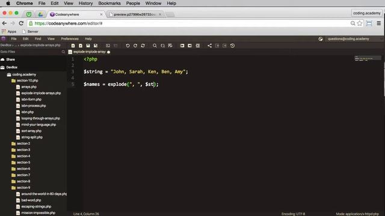Click the second new-document toolbar icon
The width and height of the screenshot is (385, 216).
click(81, 46)
